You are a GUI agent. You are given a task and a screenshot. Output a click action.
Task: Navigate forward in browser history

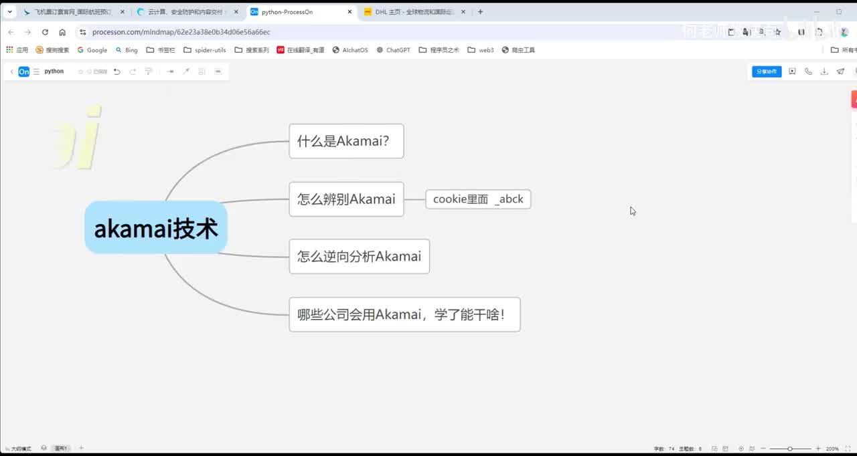[x=27, y=32]
